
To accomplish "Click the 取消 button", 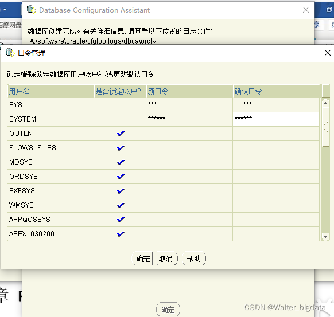I will coord(167,259).
